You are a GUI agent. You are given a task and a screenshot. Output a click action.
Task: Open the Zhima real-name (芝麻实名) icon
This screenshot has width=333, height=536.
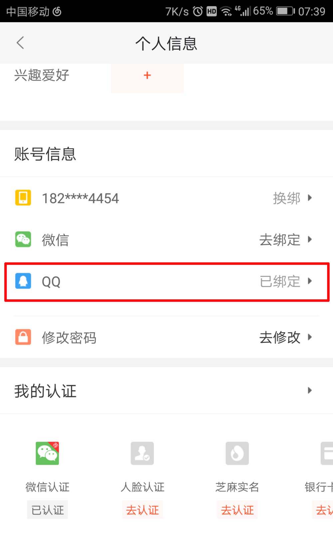tap(237, 453)
